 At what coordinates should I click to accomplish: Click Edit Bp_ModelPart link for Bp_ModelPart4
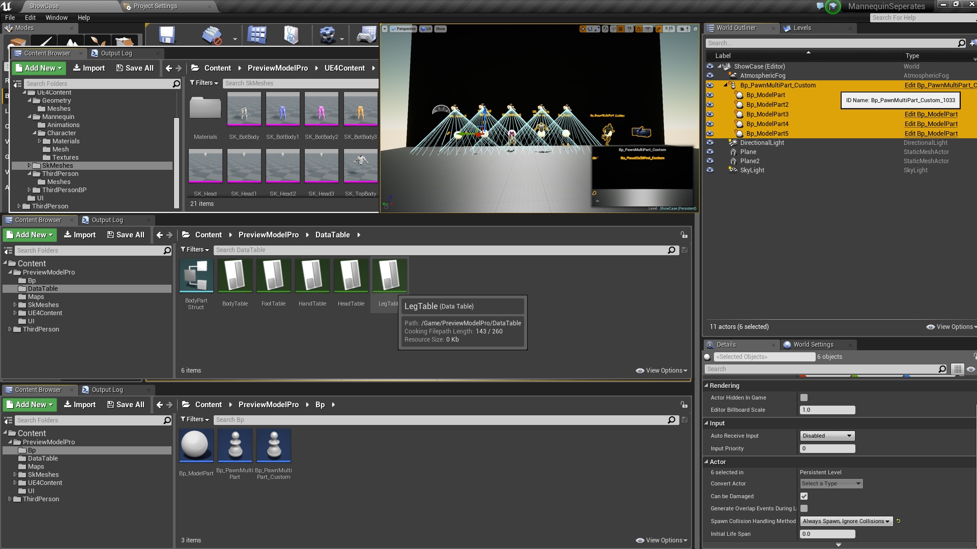coord(932,124)
